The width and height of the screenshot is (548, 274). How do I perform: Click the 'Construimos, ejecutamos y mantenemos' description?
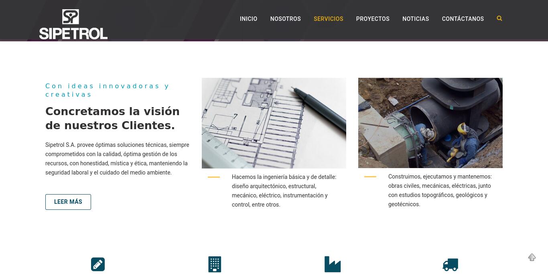[x=440, y=190]
